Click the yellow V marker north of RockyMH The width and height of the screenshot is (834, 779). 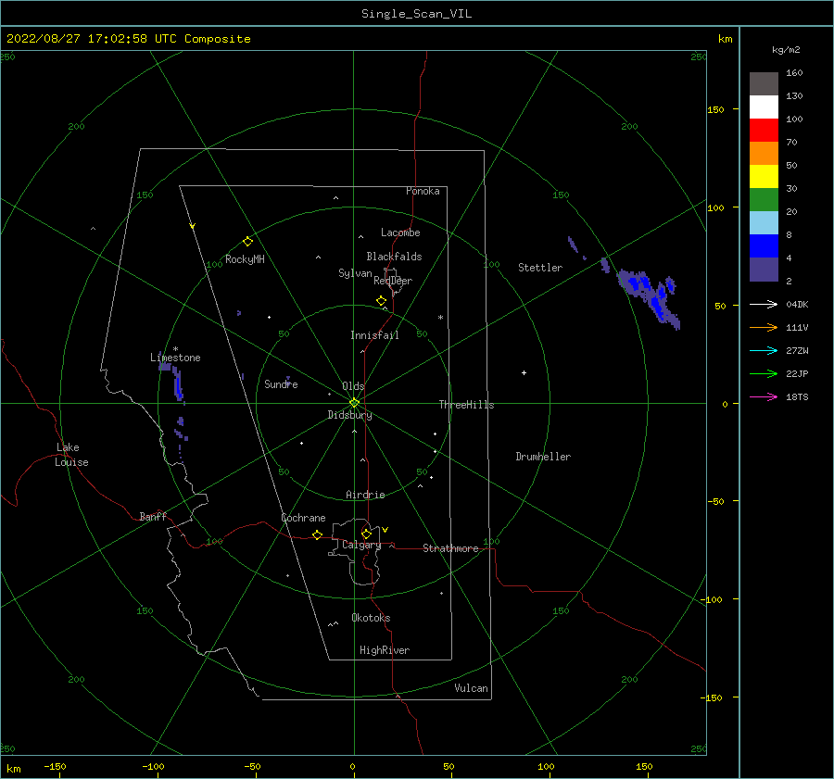193,226
